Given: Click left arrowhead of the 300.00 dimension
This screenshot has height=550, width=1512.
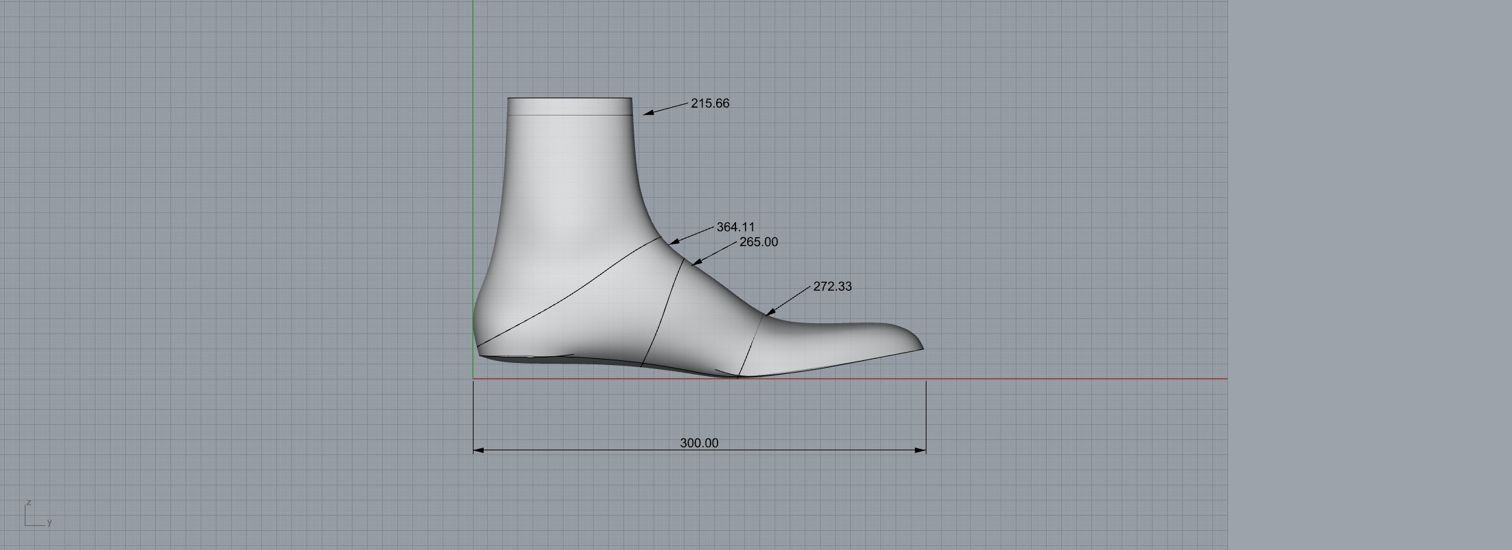Looking at the screenshot, I should (478, 450).
